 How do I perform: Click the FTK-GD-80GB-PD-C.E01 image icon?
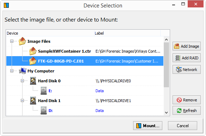point(33,61)
